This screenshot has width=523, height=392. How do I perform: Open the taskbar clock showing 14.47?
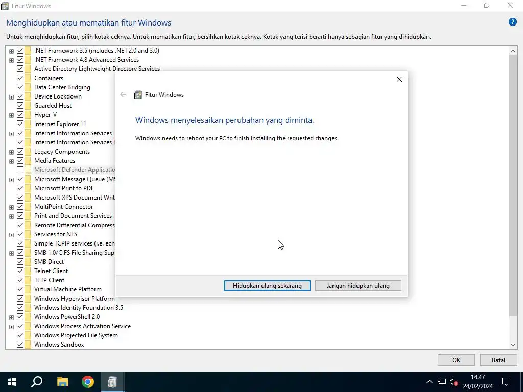[478, 382]
